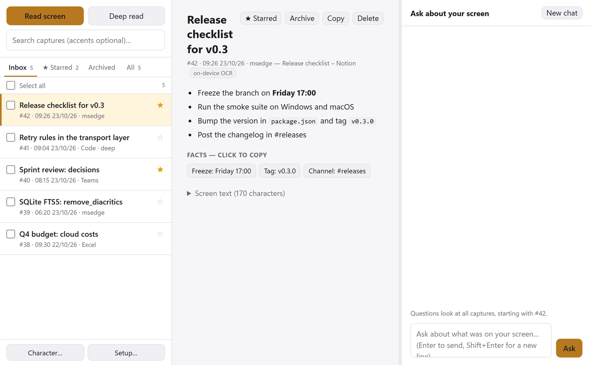Check the Sprint review: decisions checkbox

coord(11,169)
